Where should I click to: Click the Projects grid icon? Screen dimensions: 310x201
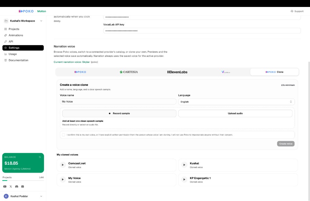pyautogui.click(x=5, y=29)
